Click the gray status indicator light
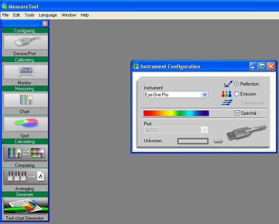The height and width of the screenshot is (224, 279). click(x=218, y=141)
